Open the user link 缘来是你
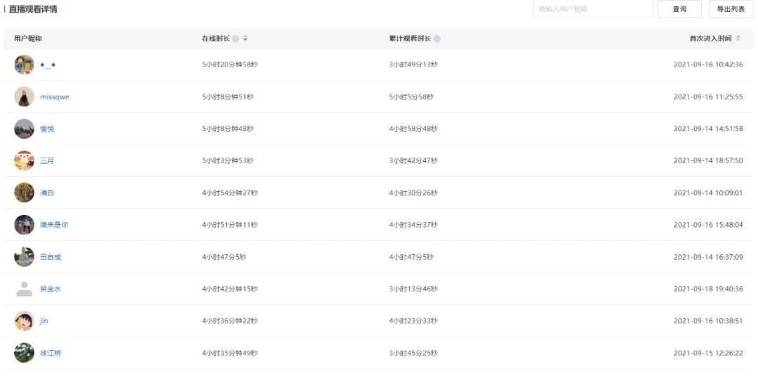 (x=54, y=225)
